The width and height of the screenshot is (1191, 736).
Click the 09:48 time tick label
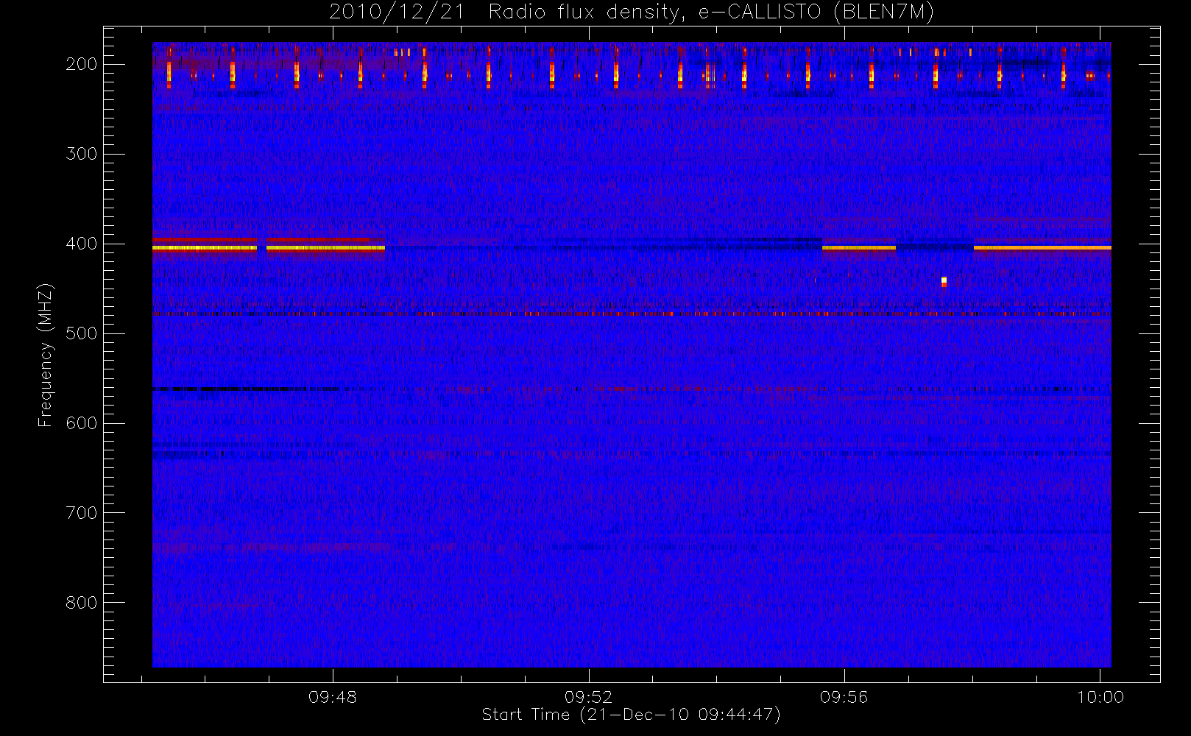point(332,696)
